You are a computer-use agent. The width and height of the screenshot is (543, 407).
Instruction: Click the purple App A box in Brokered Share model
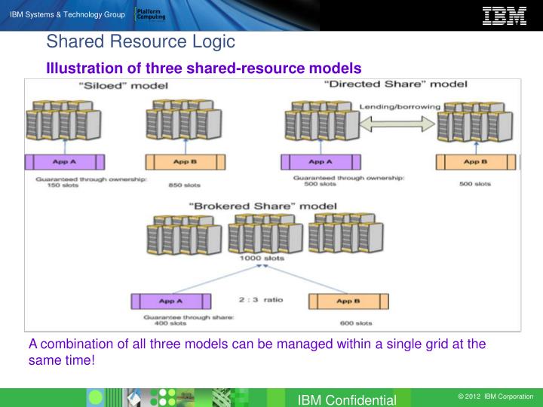tap(171, 301)
